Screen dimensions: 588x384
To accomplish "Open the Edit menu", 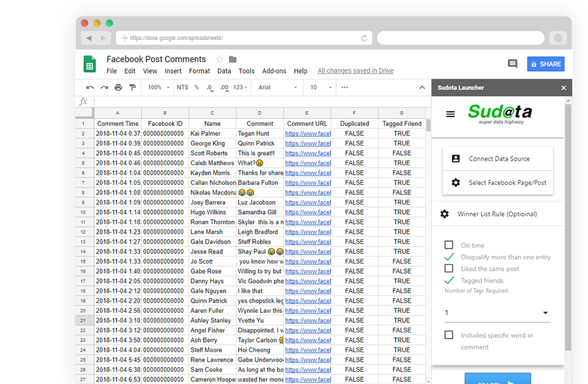I will click(x=130, y=71).
